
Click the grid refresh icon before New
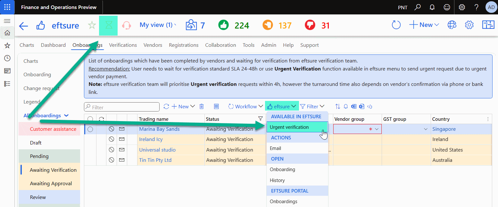[x=166, y=106]
